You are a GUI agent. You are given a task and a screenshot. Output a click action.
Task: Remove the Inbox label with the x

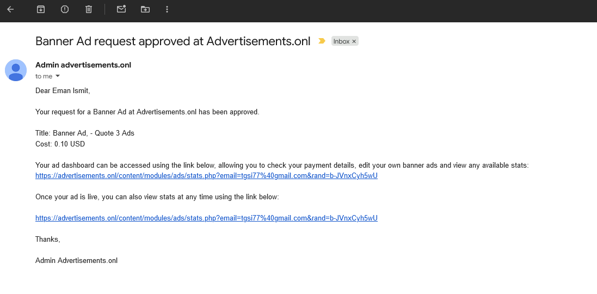(354, 41)
